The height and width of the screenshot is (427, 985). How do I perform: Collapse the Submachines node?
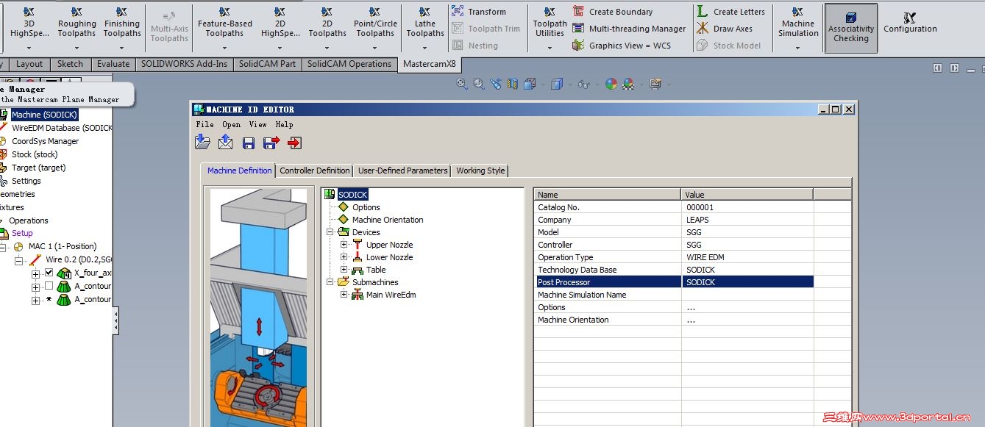pyautogui.click(x=331, y=282)
